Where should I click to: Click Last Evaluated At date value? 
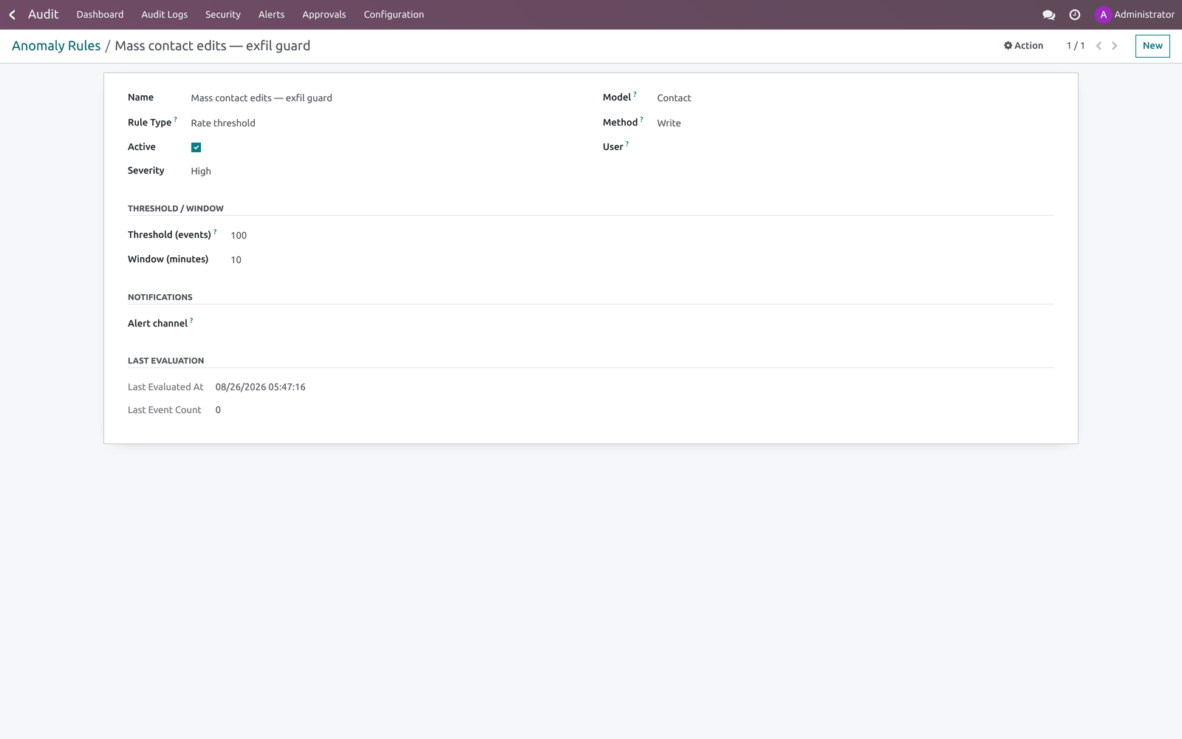[260, 387]
